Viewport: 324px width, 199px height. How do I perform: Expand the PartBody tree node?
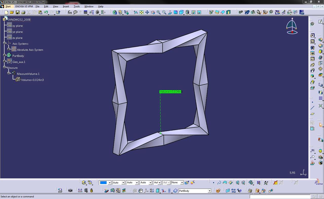tap(5, 55)
